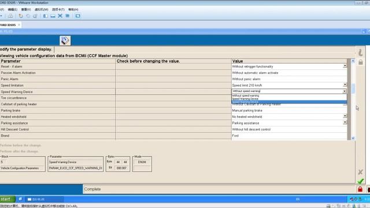This screenshot has width=370, height=208.
Task: Click VMware revert snapshot toolbar icon
Action: (28, 16)
